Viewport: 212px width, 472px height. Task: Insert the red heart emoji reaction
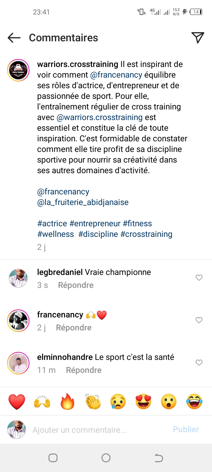(17, 401)
